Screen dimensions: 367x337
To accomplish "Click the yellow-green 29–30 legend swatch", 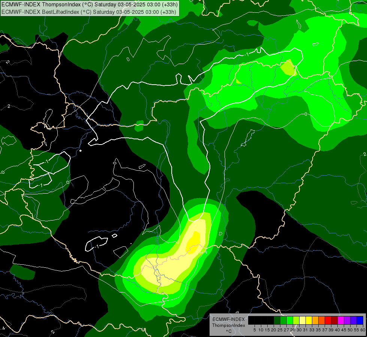I will pyautogui.click(x=296, y=320).
